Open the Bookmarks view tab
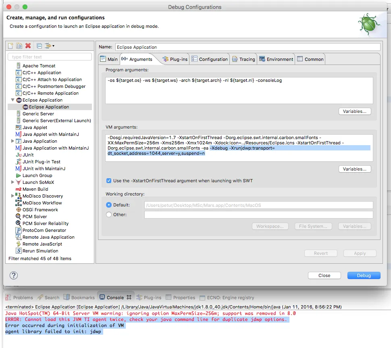391x348 pixels. [79, 297]
